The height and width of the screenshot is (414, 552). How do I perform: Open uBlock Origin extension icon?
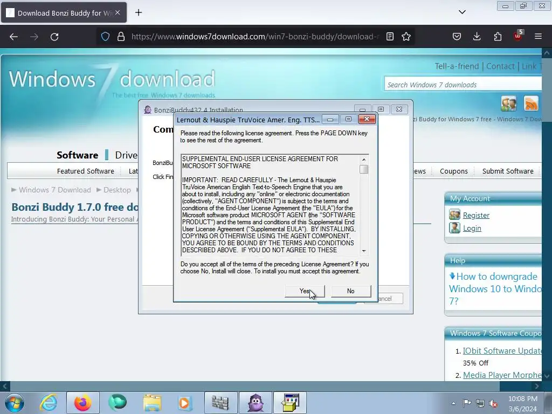point(518,36)
